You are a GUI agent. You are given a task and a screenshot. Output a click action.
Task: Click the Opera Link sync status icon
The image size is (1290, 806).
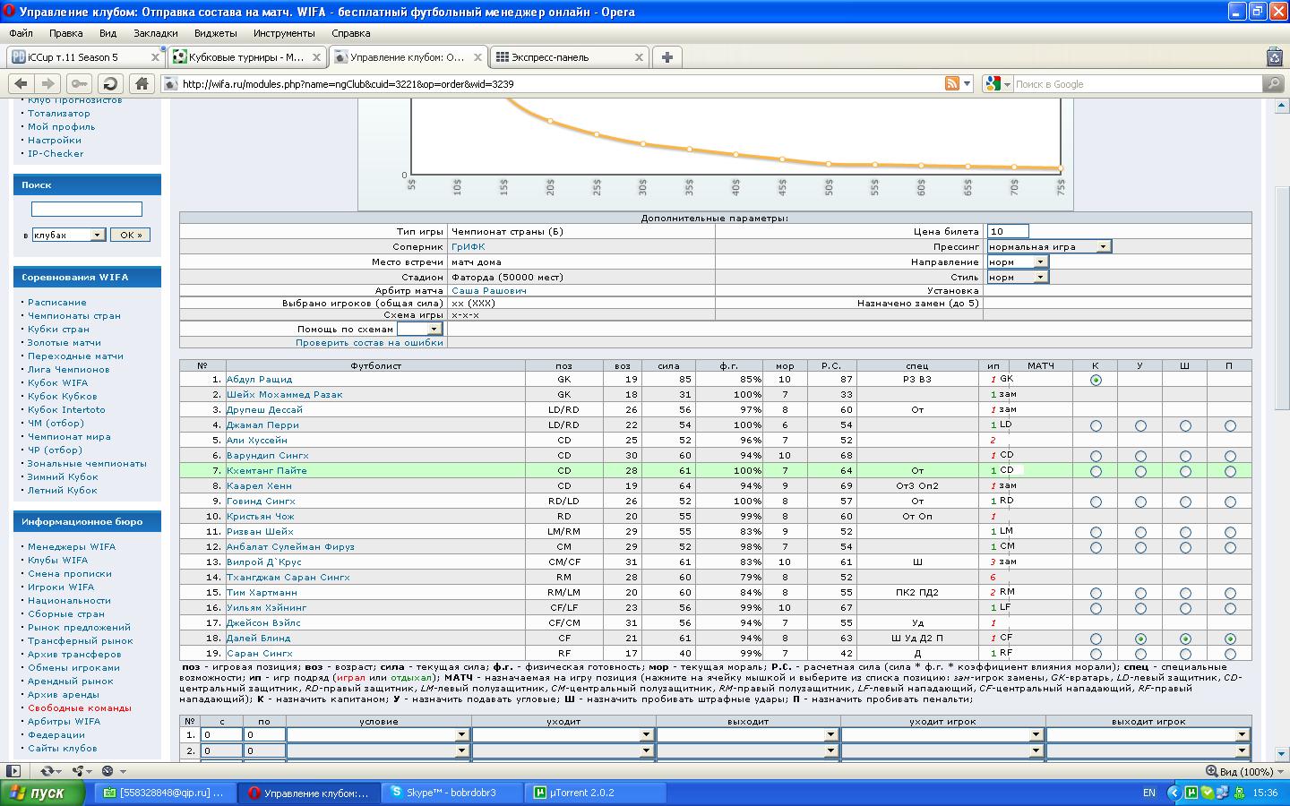tap(46, 770)
